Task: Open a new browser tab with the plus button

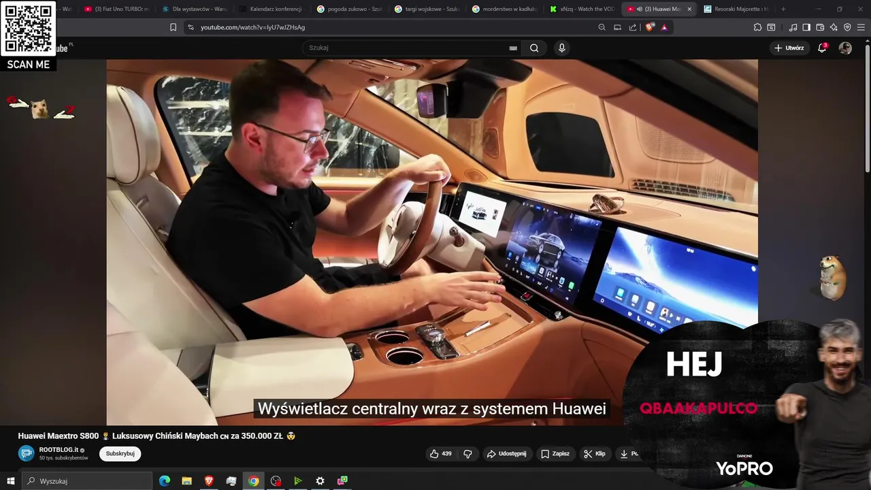Action: click(x=783, y=9)
